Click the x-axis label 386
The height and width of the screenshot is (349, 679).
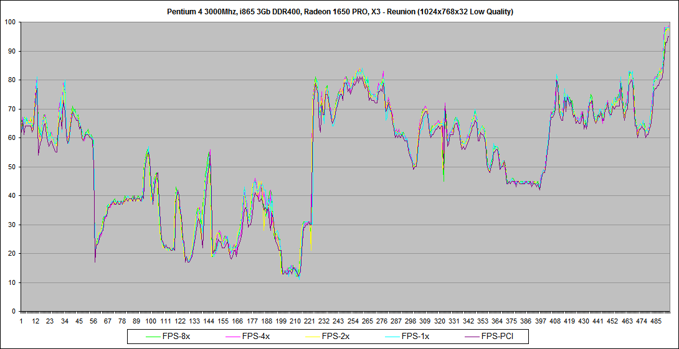click(x=526, y=322)
